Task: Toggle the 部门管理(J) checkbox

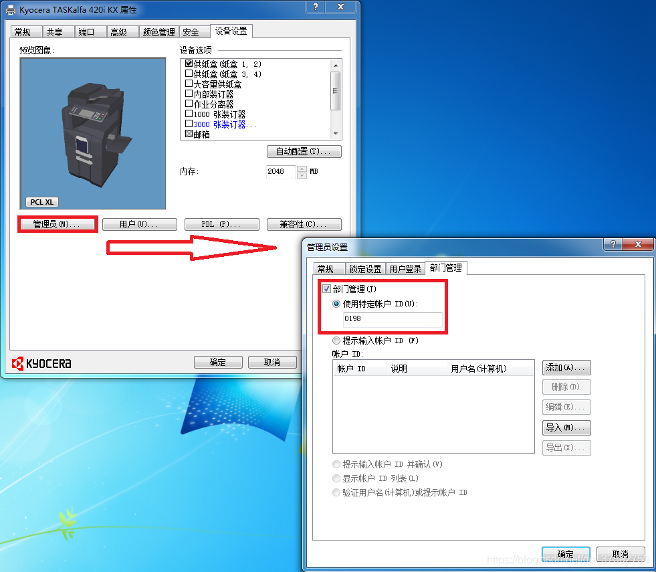Action: (x=327, y=289)
